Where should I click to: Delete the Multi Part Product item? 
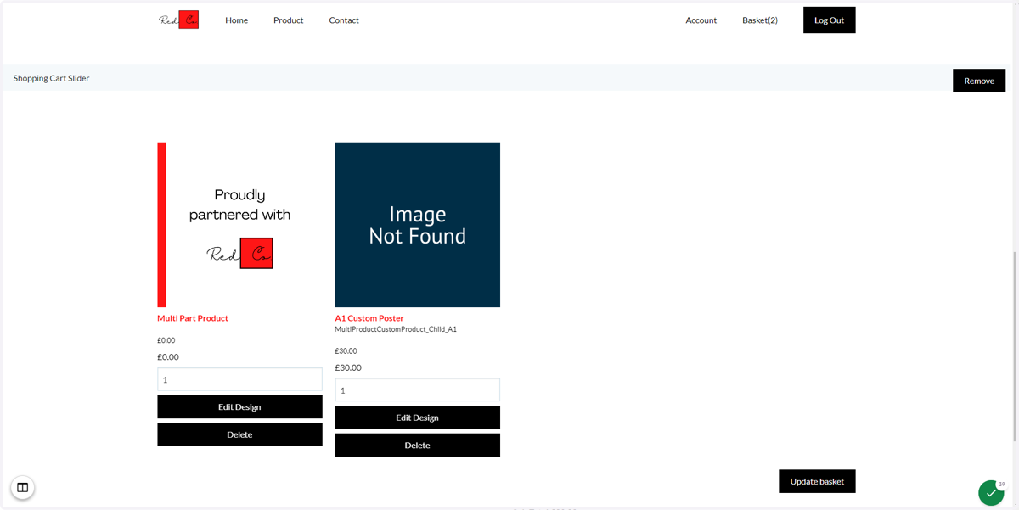pos(239,434)
